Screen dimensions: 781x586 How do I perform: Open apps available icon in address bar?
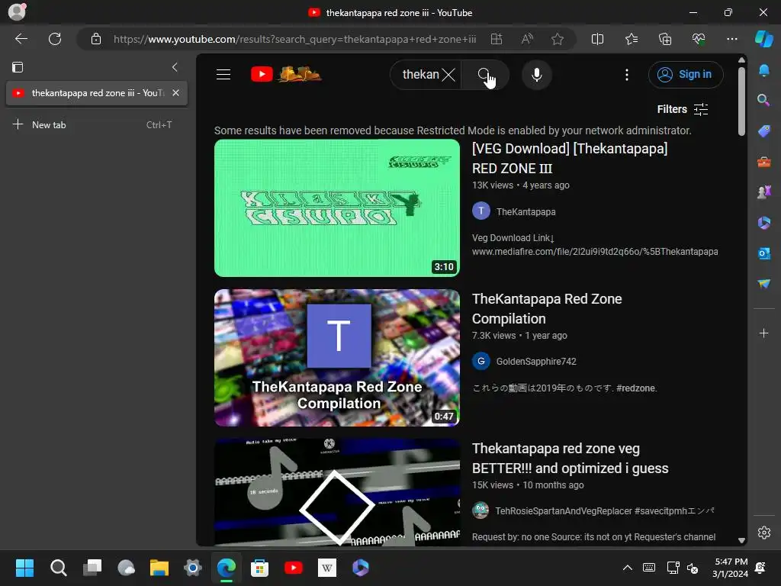tap(497, 39)
